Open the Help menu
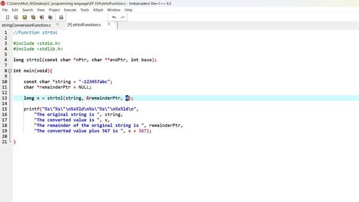Screen dimensions: 359x202 128,10
